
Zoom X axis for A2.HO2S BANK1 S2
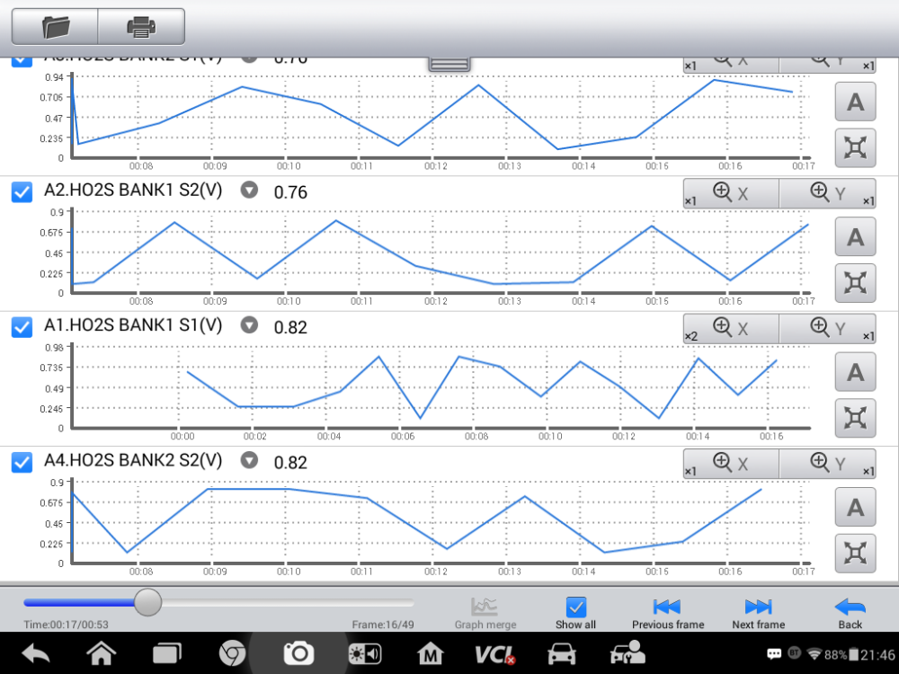pyautogui.click(x=730, y=193)
